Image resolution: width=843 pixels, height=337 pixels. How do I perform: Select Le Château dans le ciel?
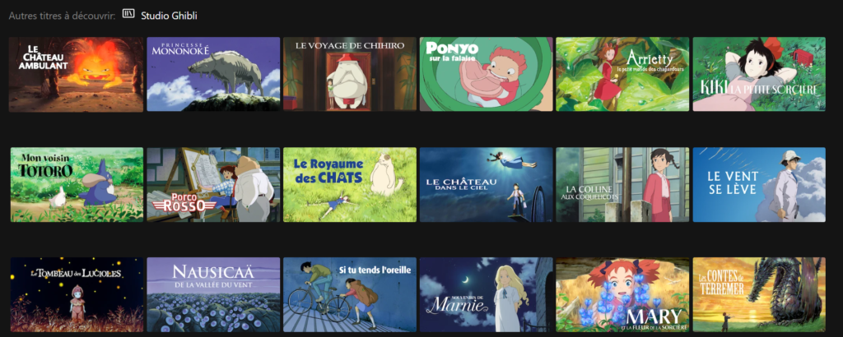point(487,185)
